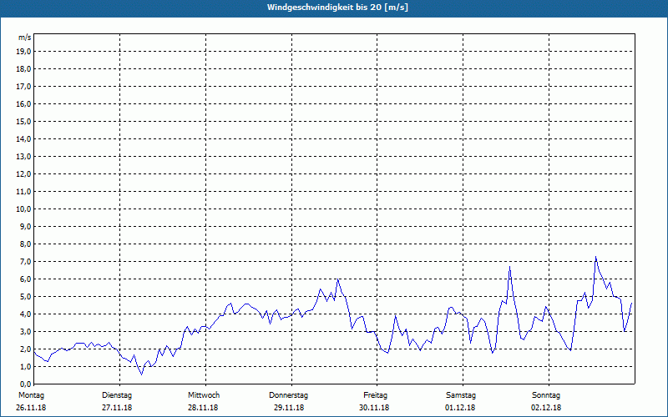The width and height of the screenshot is (668, 417).
Task: Click the 3,0 y-axis value
Action: pos(25,331)
